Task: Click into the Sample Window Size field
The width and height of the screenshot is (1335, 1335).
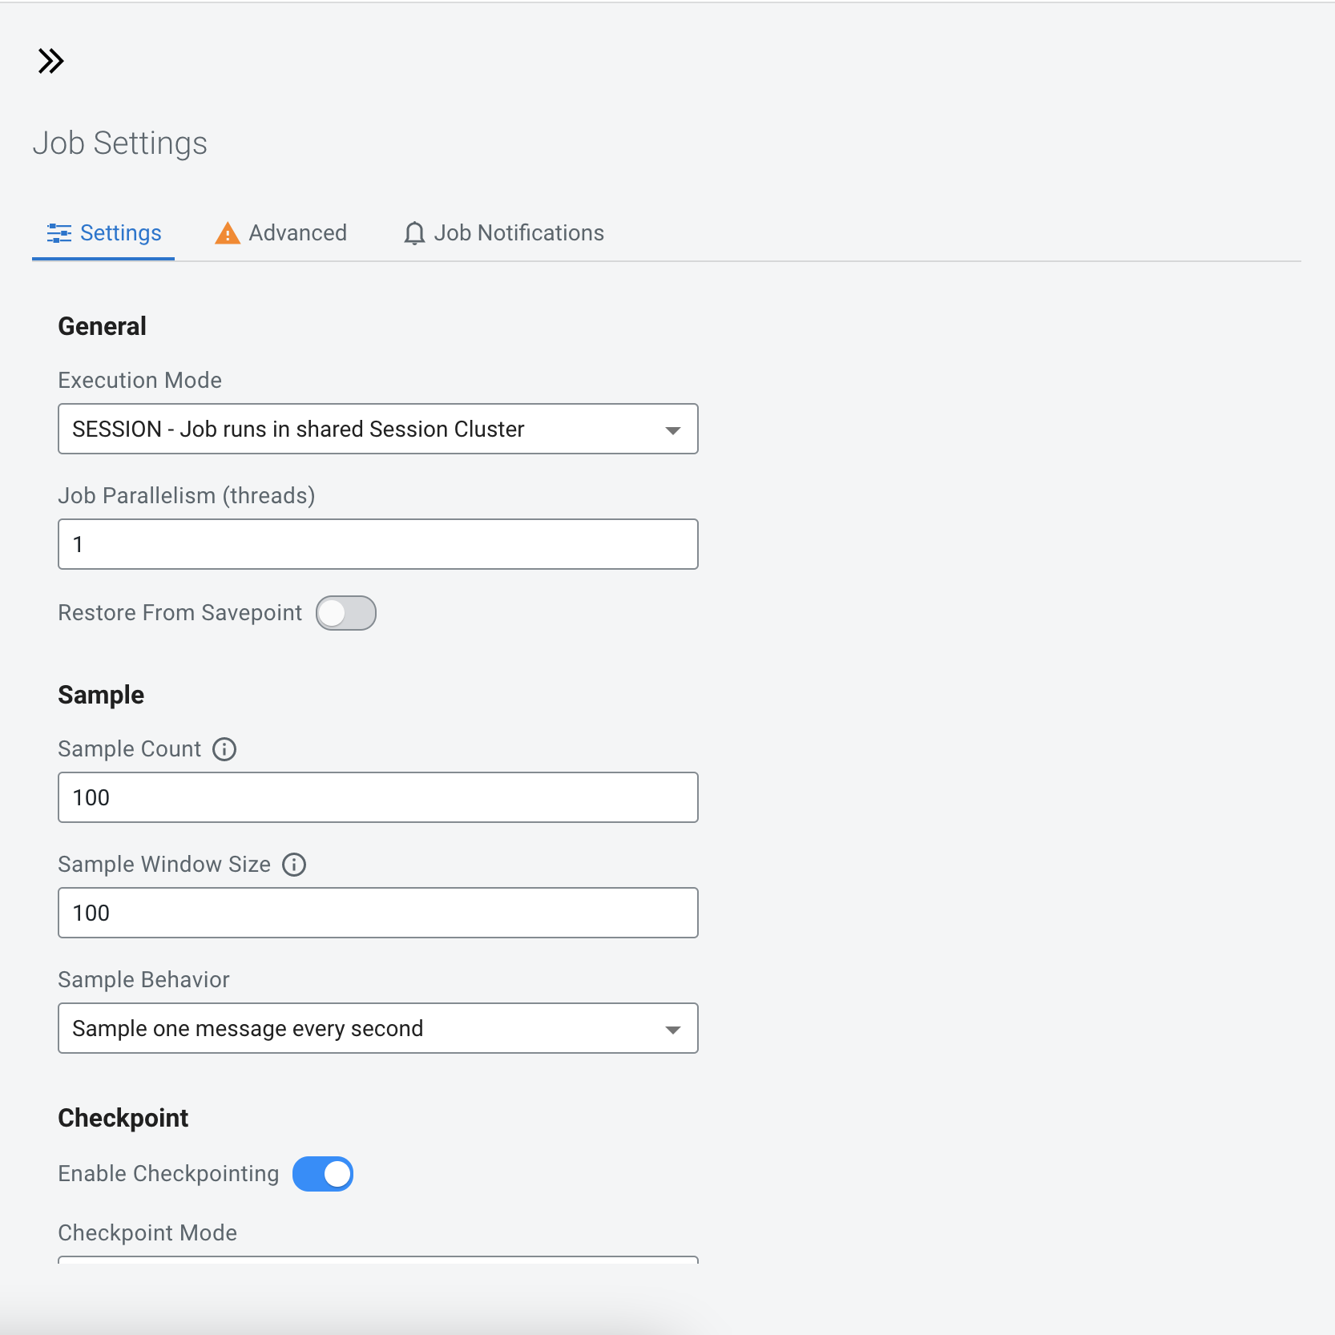Action: (x=378, y=913)
